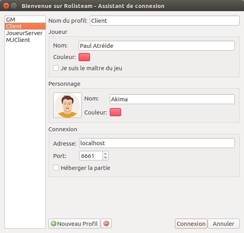Click the character avatar portrait

pos(67,105)
